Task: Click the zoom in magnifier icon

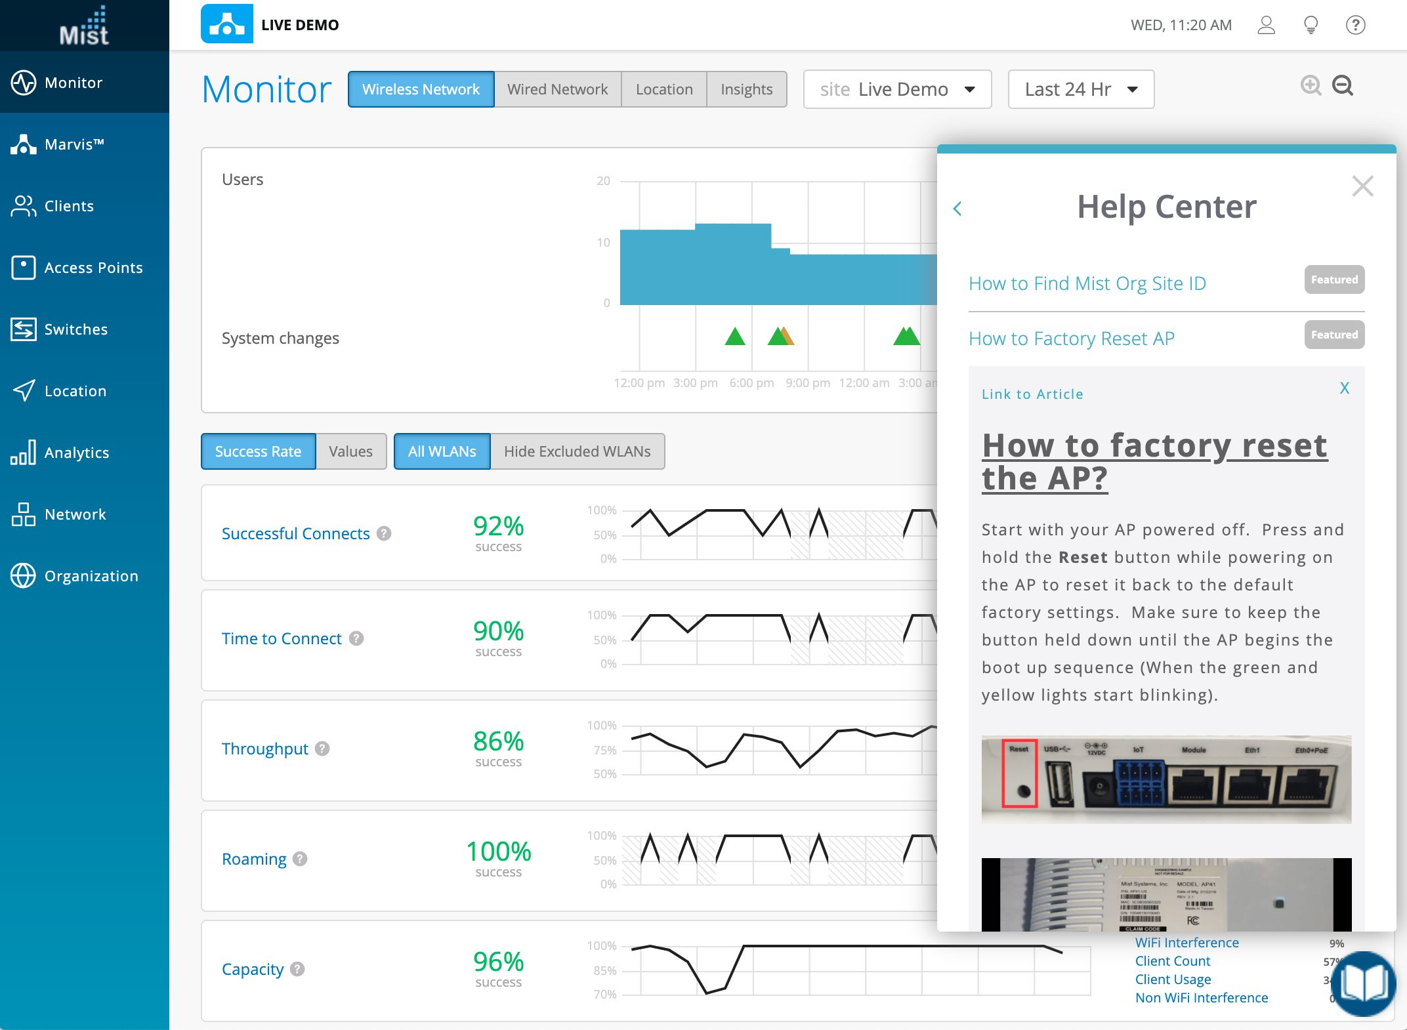Action: (1311, 86)
